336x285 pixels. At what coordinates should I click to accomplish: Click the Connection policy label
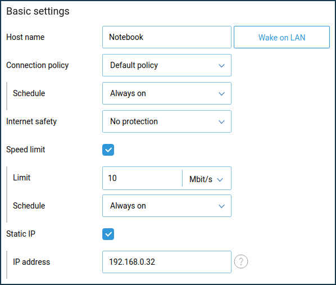[37, 65]
